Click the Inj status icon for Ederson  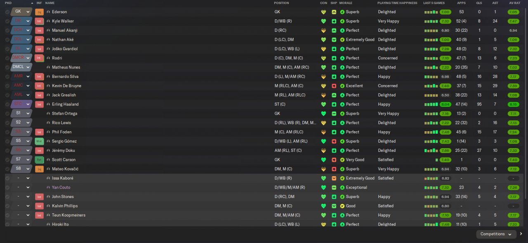coord(39,12)
